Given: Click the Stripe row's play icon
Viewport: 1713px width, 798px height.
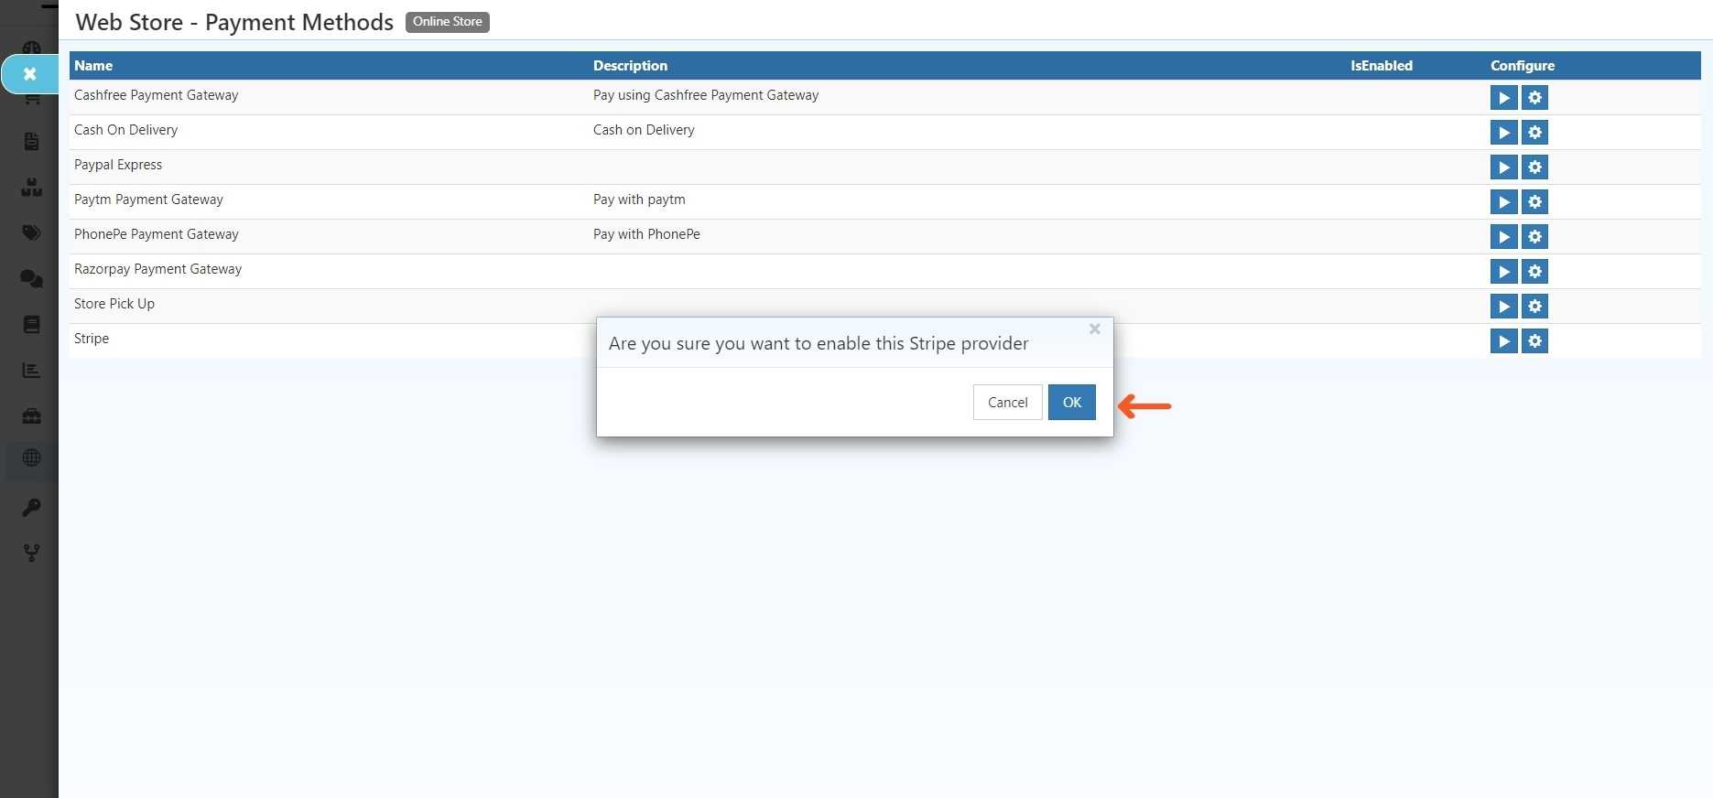Looking at the screenshot, I should 1503,340.
